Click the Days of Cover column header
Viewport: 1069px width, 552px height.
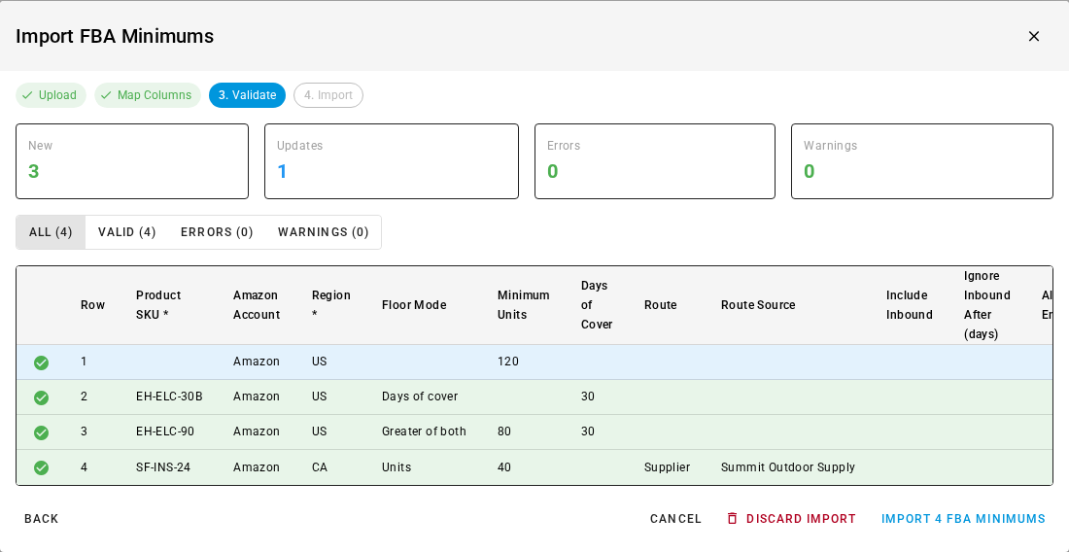[x=597, y=305]
